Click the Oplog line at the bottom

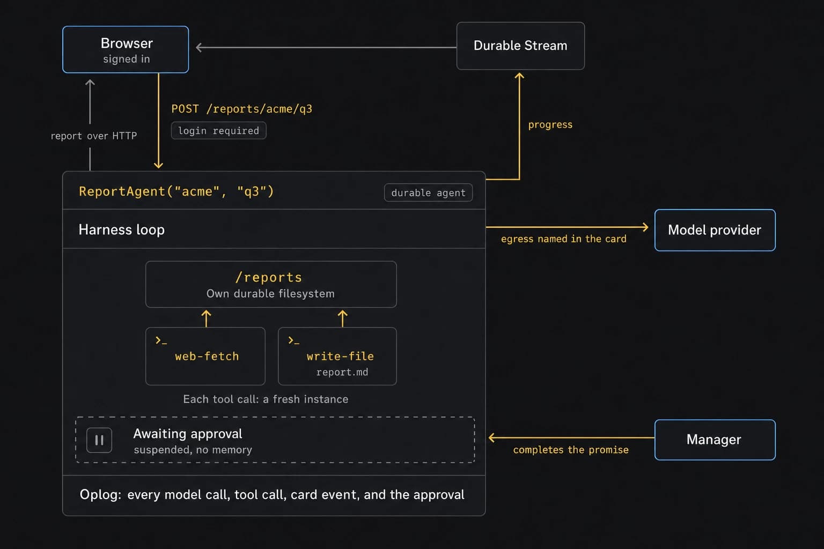pyautogui.click(x=272, y=495)
